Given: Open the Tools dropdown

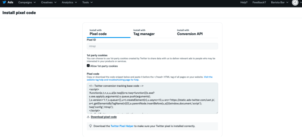Looking at the screenshot, I should click(87, 3).
